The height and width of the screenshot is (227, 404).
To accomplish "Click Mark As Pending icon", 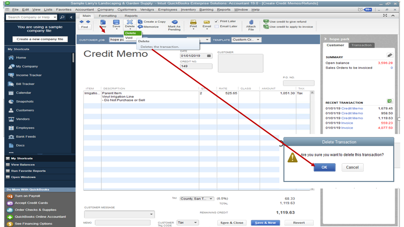I will [174, 22].
